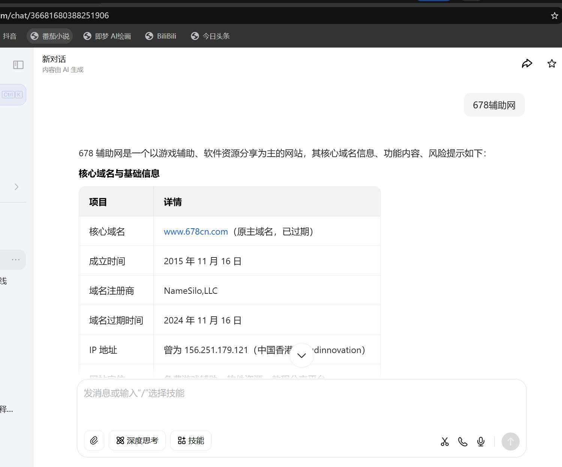Click the scissors screenshot icon
562x467 pixels.
coord(444,442)
